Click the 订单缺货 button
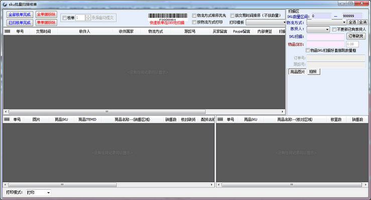This screenshot has width=371, height=200. tap(356, 36)
